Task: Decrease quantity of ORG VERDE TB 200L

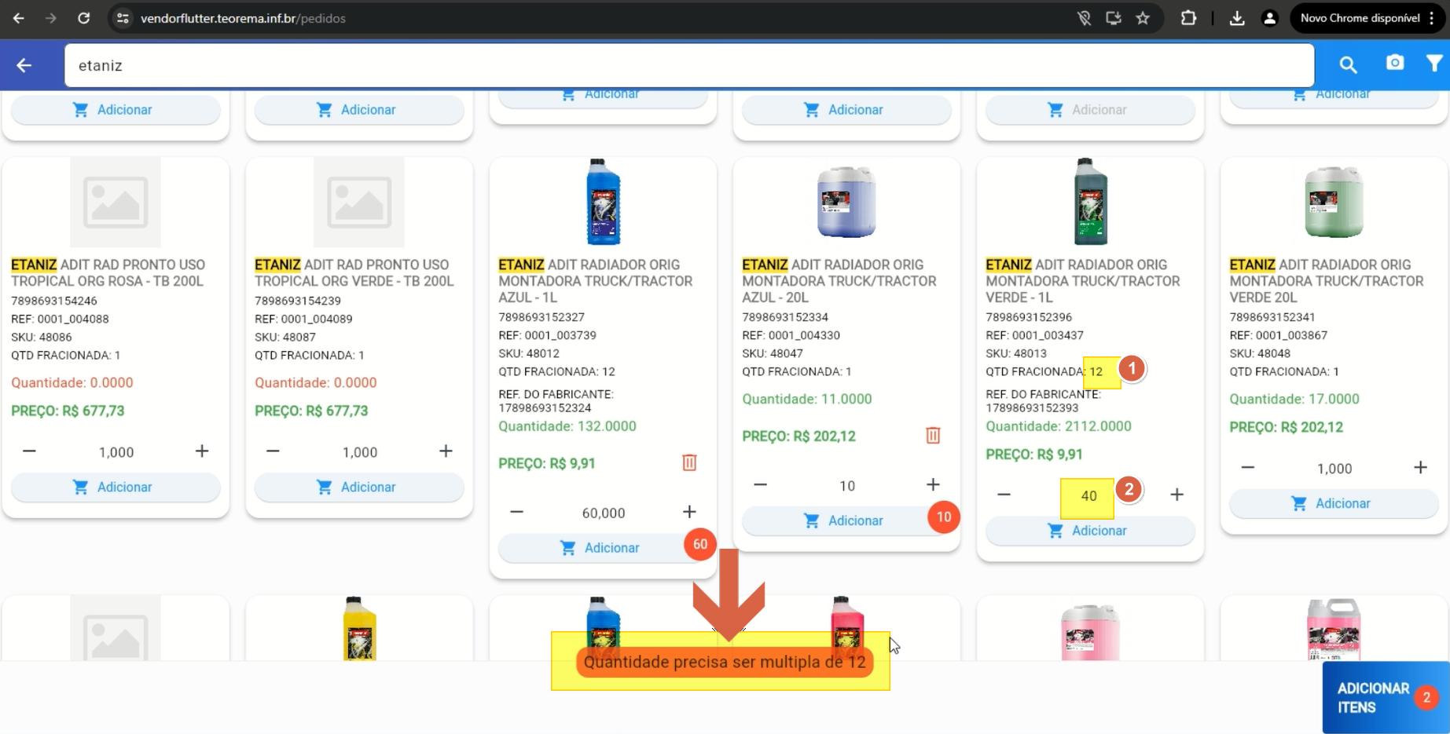Action: pos(273,451)
